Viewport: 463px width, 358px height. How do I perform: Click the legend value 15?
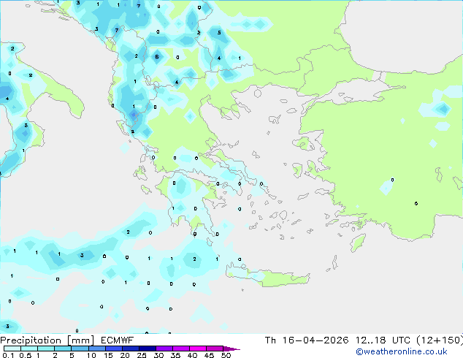[x=108, y=355]
